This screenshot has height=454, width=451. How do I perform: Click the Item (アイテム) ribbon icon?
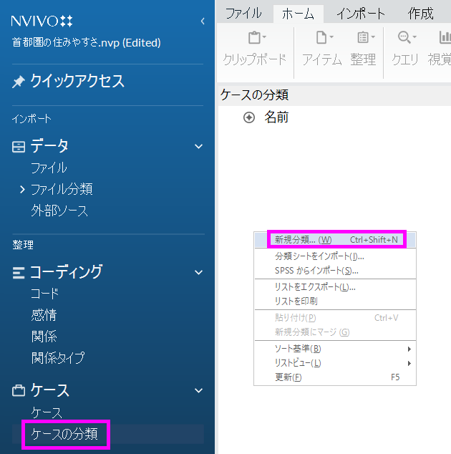point(321,38)
